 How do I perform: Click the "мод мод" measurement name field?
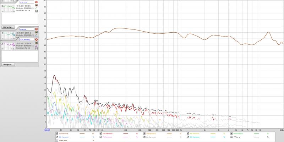27,29
